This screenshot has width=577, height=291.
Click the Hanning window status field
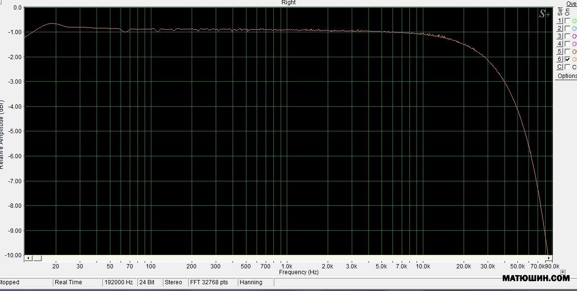(251, 282)
